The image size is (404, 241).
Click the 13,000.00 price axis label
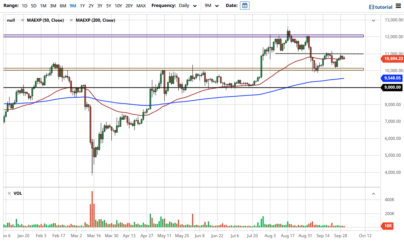(394, 20)
